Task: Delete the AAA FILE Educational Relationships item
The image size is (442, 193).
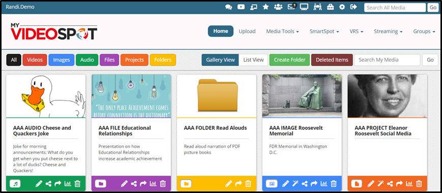Action: pyautogui.click(x=163, y=184)
